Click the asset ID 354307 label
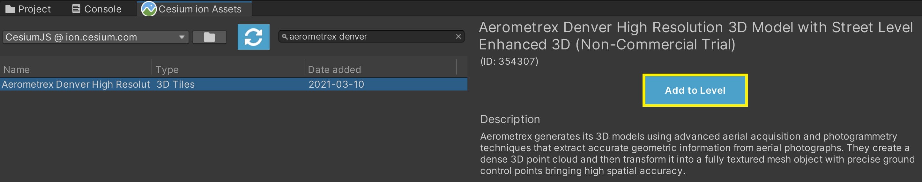This screenshot has height=182, width=922. pyautogui.click(x=509, y=62)
